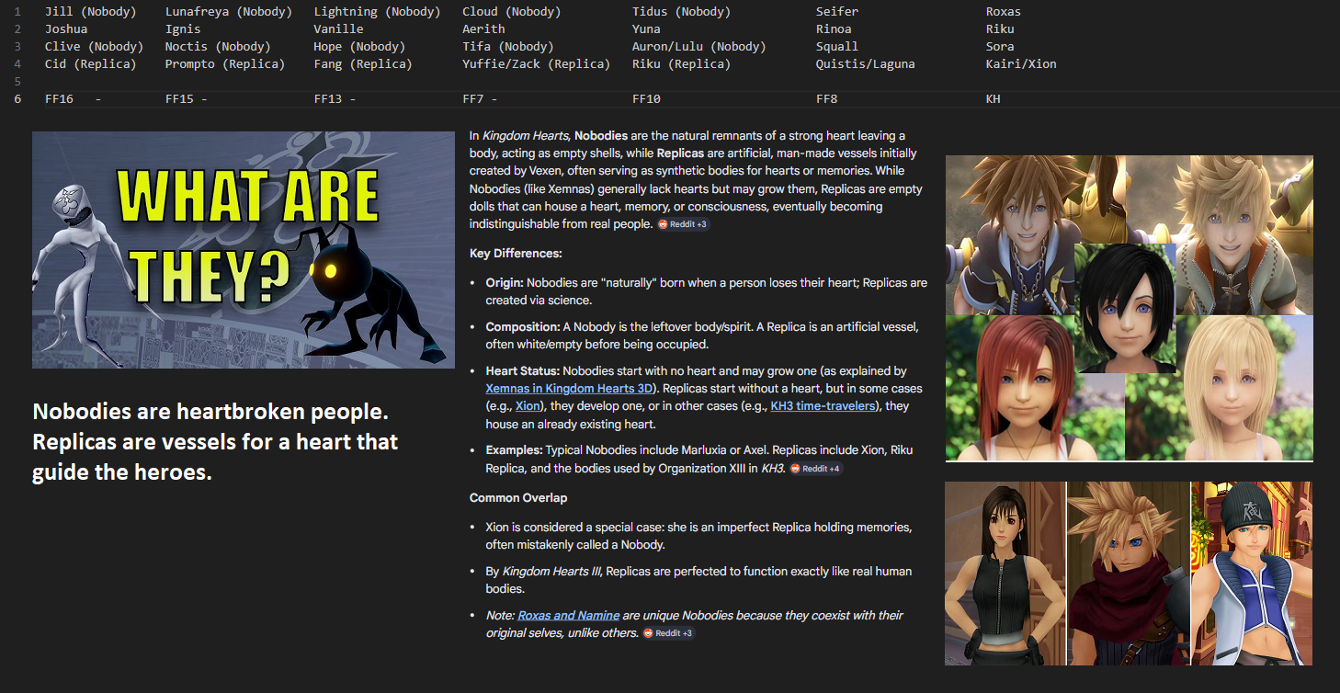Open the "What Are They?" video thumbnail
The image size is (1340, 693).
pos(244,250)
